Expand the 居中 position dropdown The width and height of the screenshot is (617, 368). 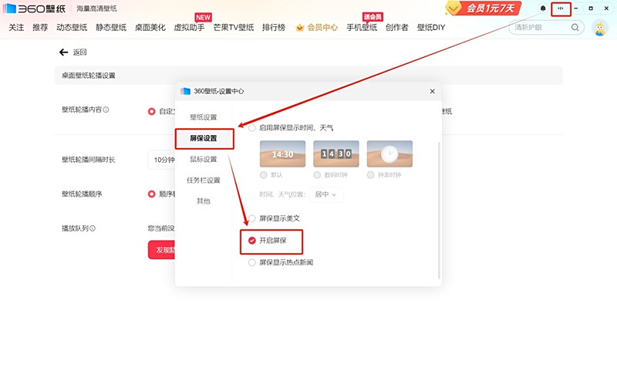(x=326, y=195)
